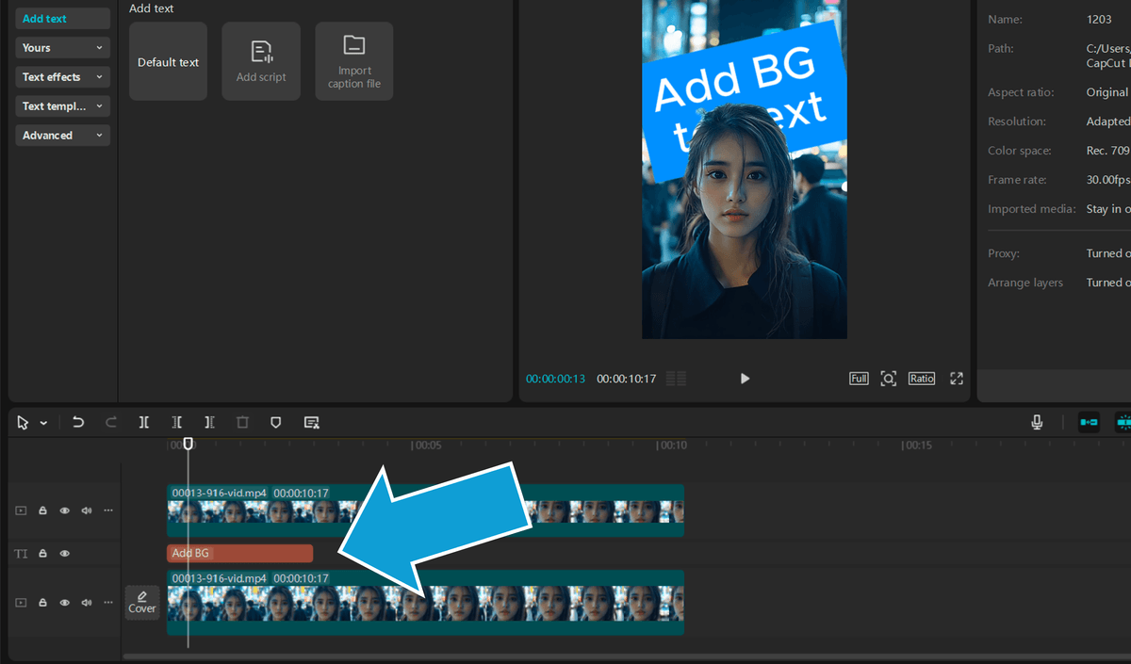Image resolution: width=1131 pixels, height=664 pixels.
Task: Click the Aspect ratio value Original
Action: pyautogui.click(x=1107, y=92)
